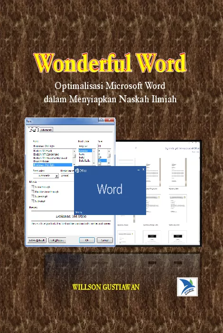Select highlighted Bookman Old Style list entry
Image resolution: width=223 pixels, height=333 pixels.
(53, 165)
